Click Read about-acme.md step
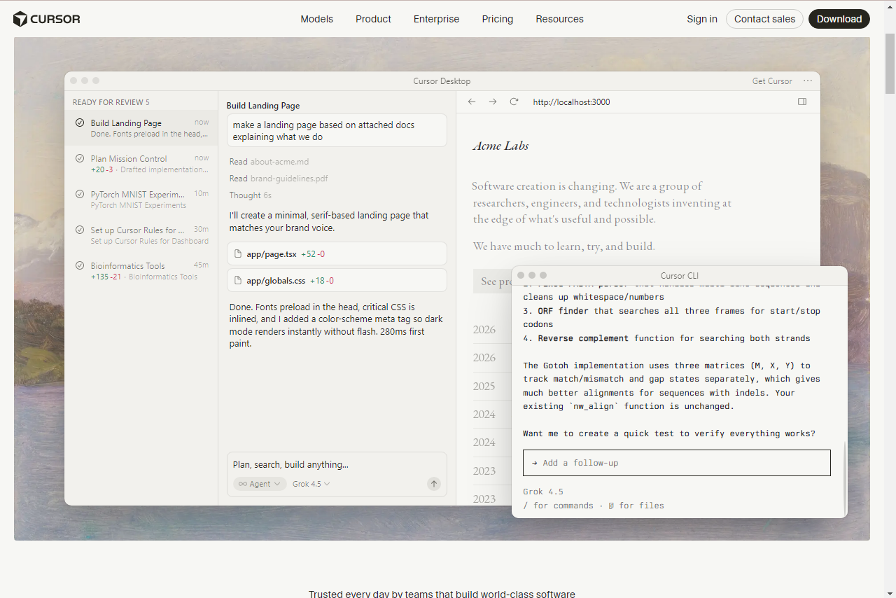 click(269, 162)
